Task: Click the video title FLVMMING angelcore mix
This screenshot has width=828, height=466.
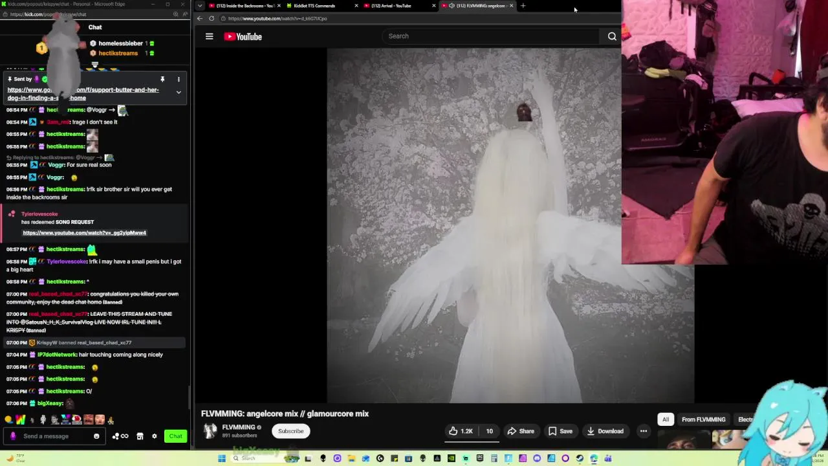Action: pyautogui.click(x=285, y=414)
